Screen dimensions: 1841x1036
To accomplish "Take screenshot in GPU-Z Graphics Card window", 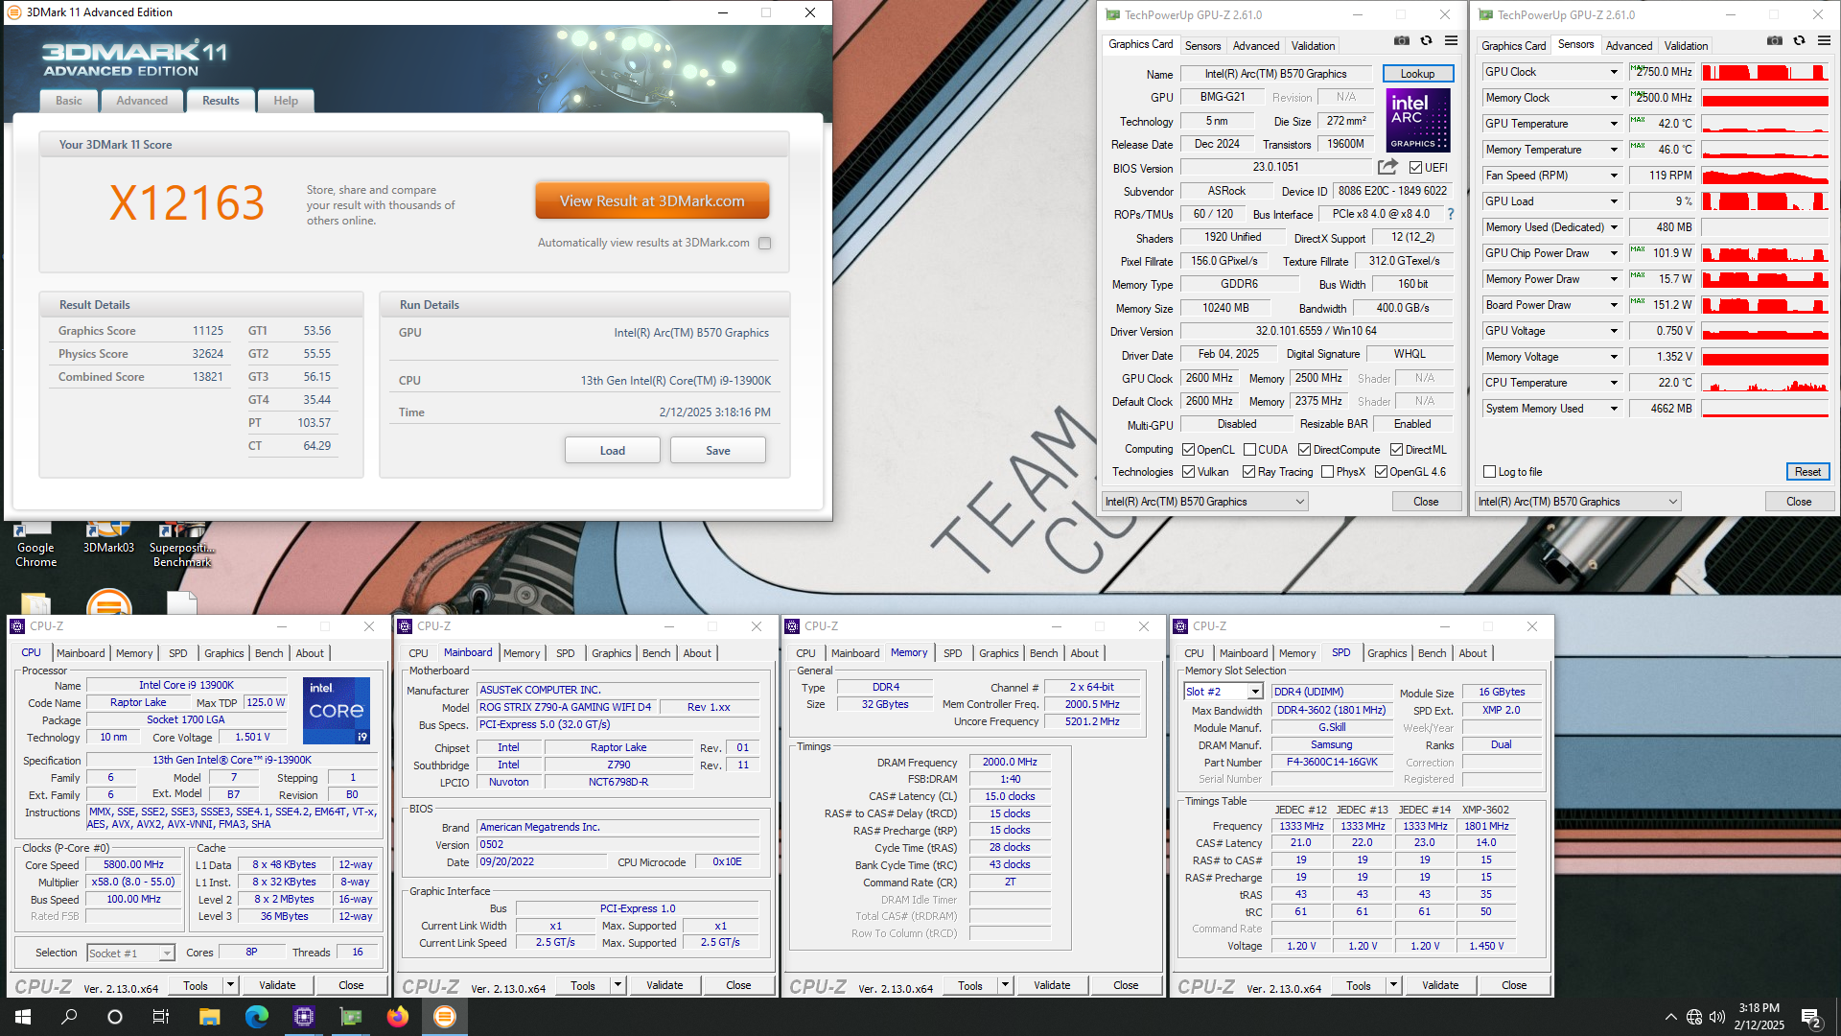I will coord(1402,41).
